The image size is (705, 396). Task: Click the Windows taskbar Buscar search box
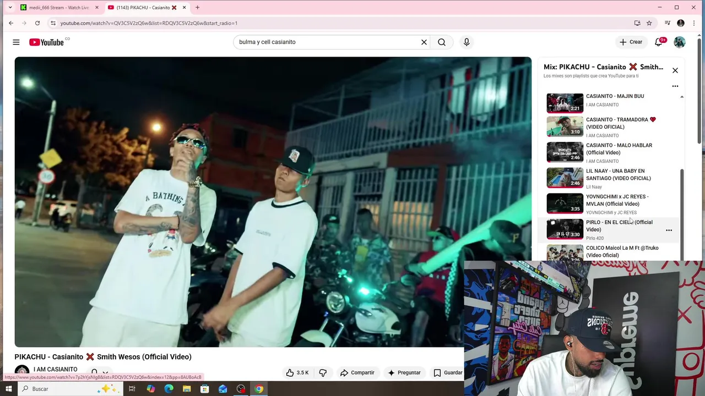(70, 389)
